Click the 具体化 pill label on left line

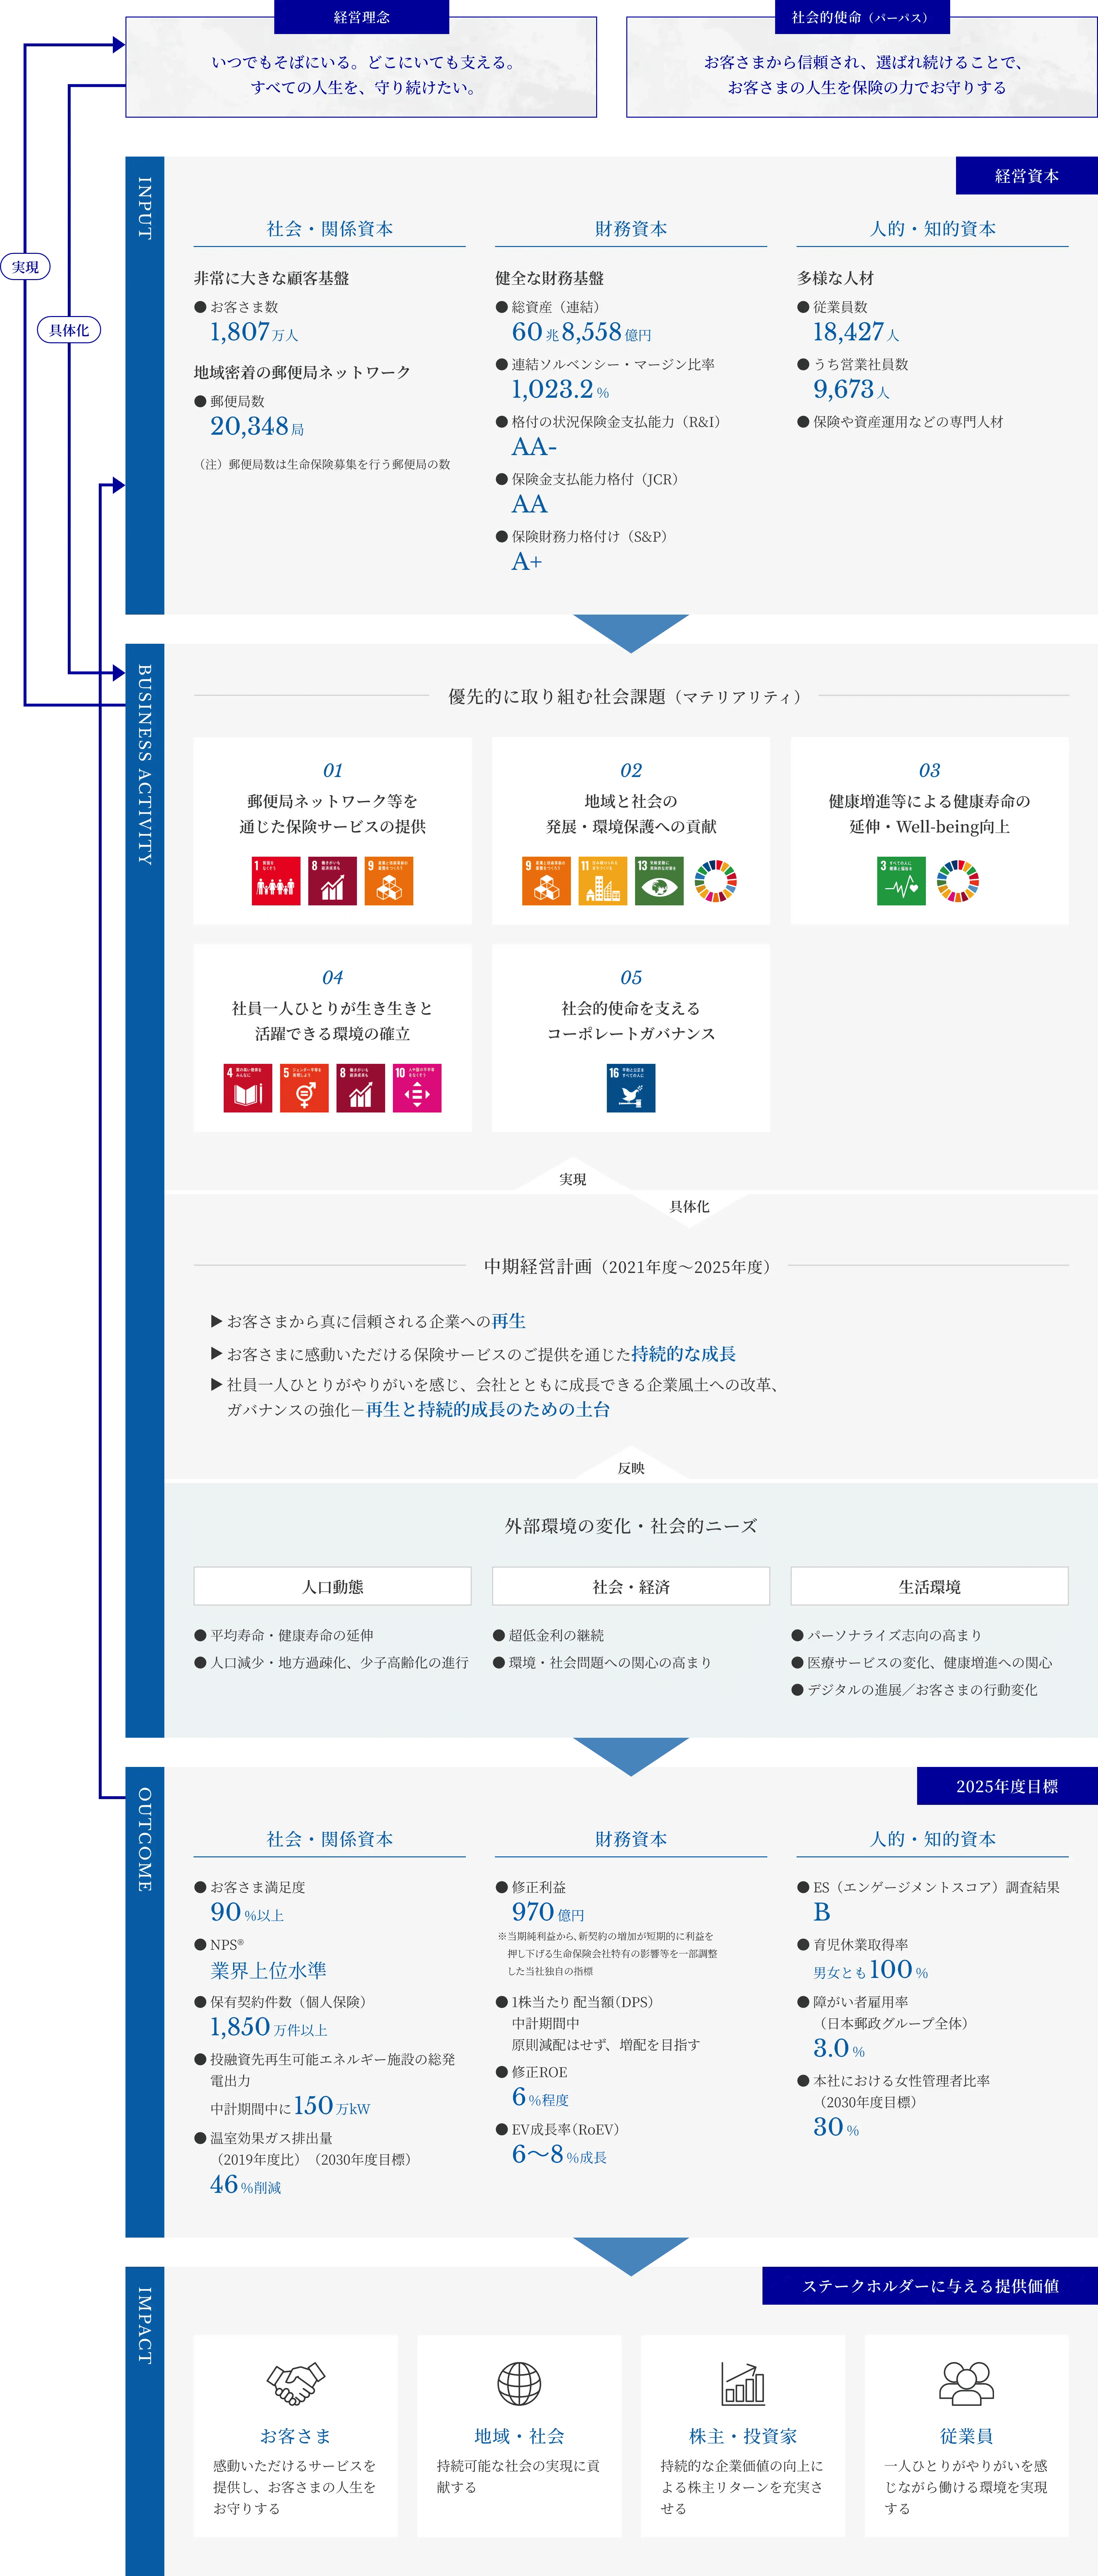pos(69,330)
